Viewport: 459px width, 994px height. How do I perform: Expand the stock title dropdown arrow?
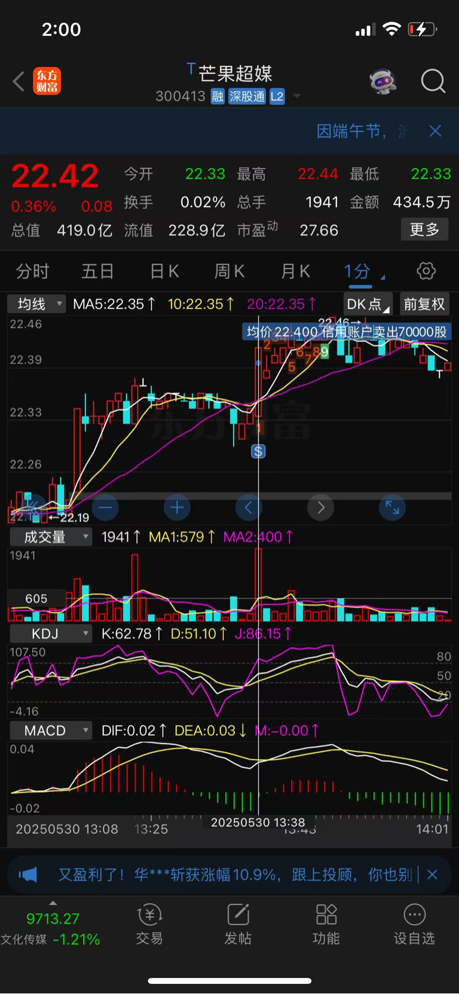[x=296, y=96]
